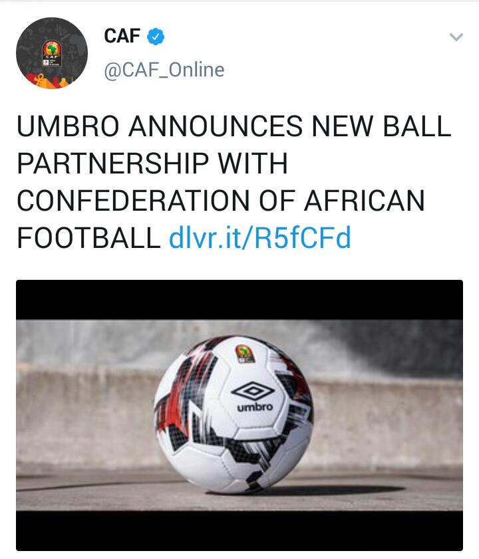The image size is (479, 559).
Task: Click the word UMBRO in the tweet
Action: (x=68, y=126)
